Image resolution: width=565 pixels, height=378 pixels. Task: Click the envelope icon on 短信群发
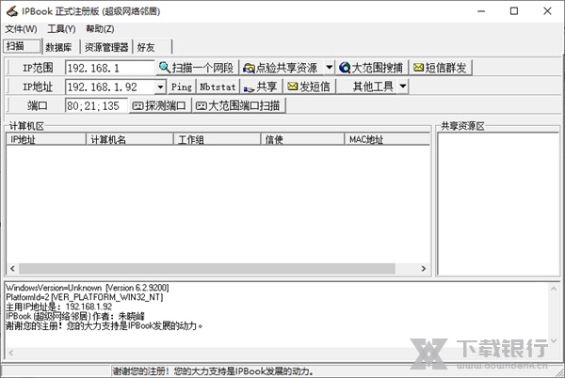click(x=418, y=68)
